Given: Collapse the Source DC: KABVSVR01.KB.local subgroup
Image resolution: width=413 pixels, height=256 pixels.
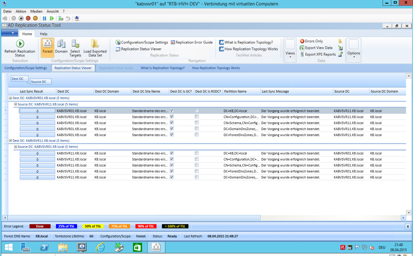Looking at the screenshot, I should (16, 147).
